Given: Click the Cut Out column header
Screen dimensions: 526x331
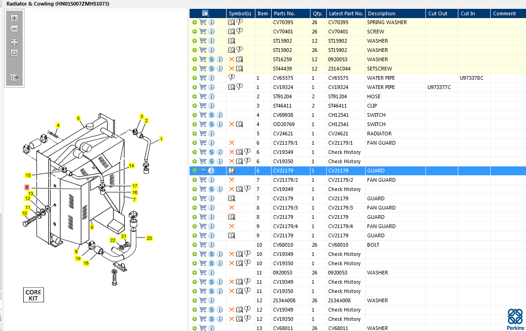Looking at the screenshot, I should (437, 13).
